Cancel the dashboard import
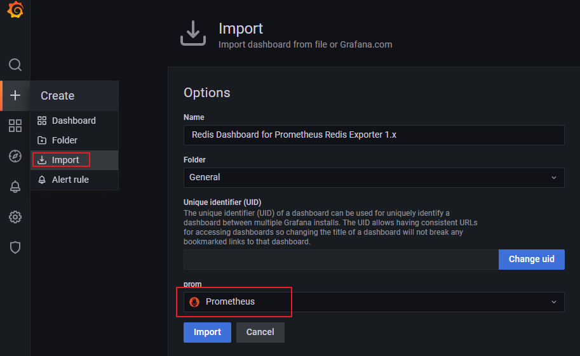 [260, 332]
